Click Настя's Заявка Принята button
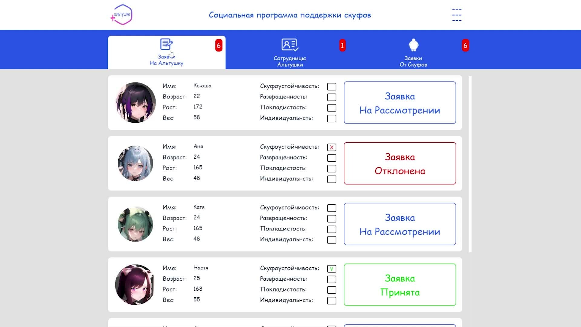Screen dimensions: 581x327 click(x=400, y=285)
